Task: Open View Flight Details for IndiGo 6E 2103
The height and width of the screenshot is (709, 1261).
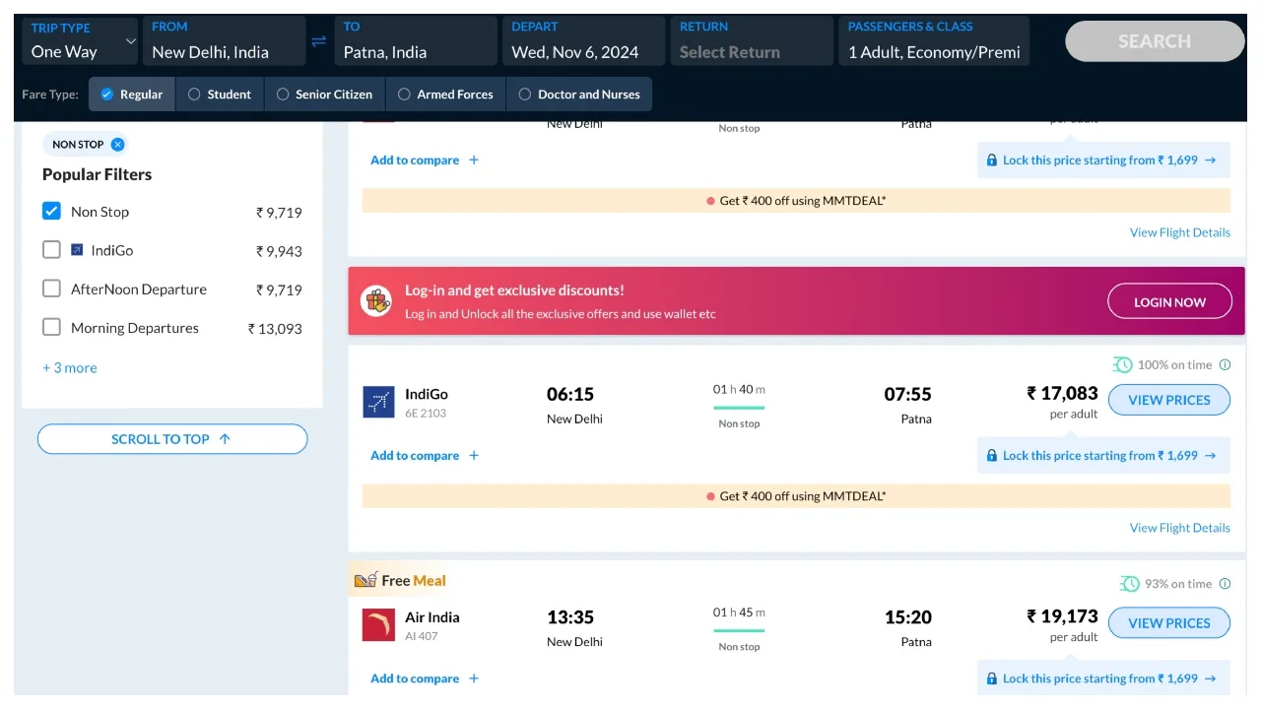Action: tap(1180, 528)
